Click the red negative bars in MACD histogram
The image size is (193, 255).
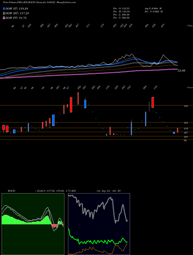click(55, 226)
